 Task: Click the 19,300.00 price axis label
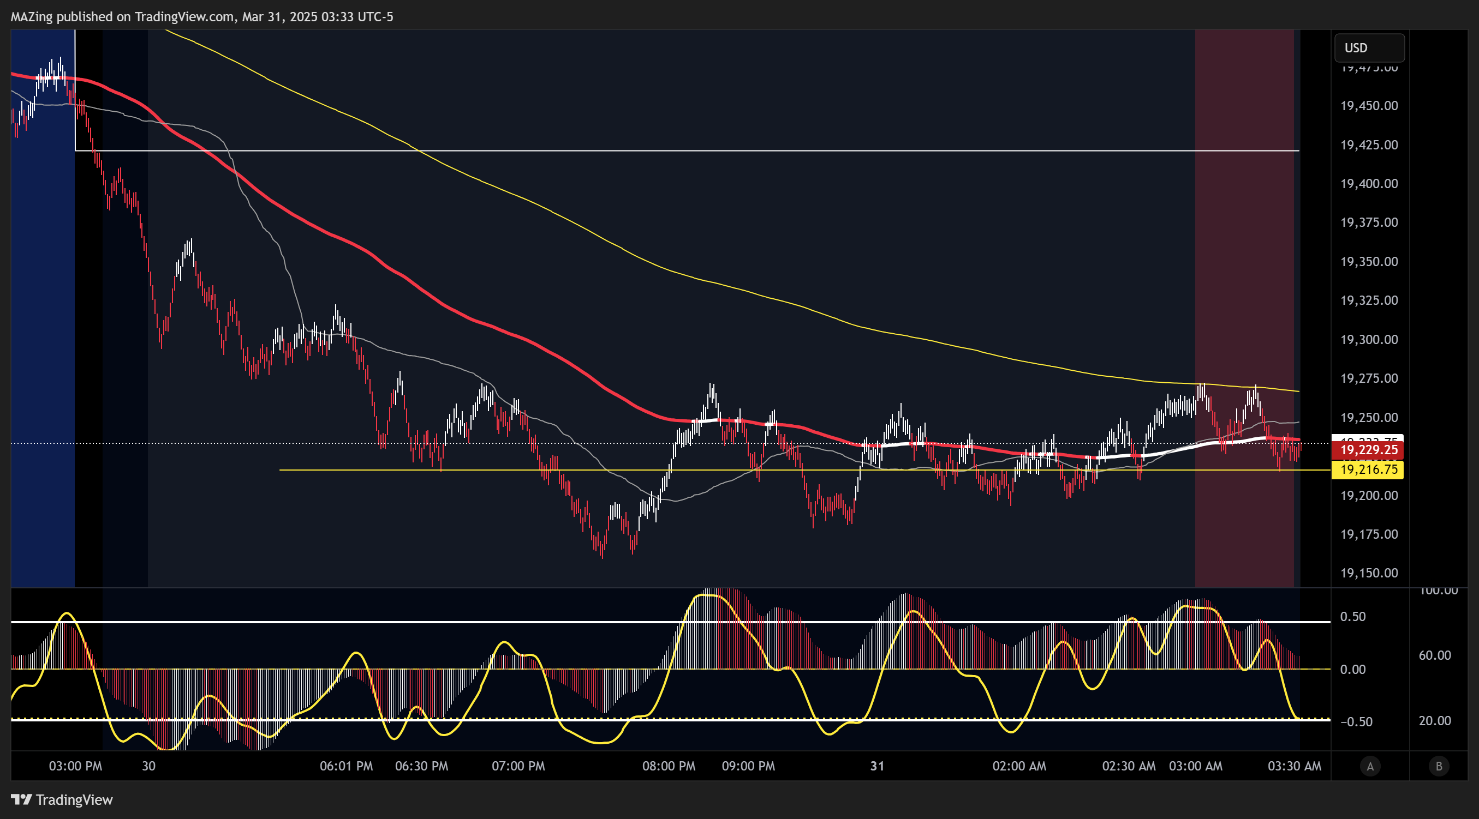pos(1369,340)
